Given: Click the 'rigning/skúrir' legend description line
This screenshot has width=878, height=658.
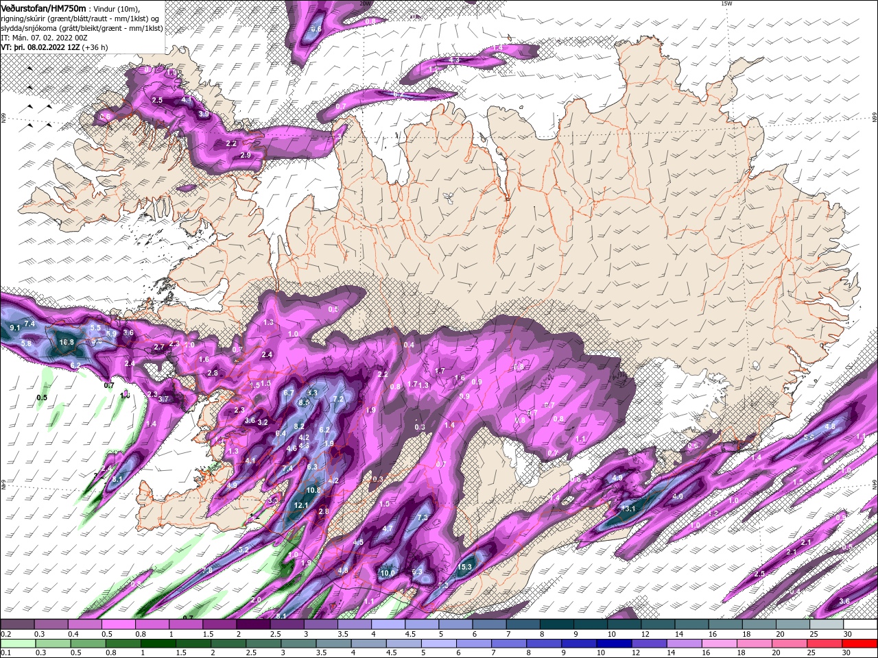Looking at the screenshot, I should click(x=80, y=19).
